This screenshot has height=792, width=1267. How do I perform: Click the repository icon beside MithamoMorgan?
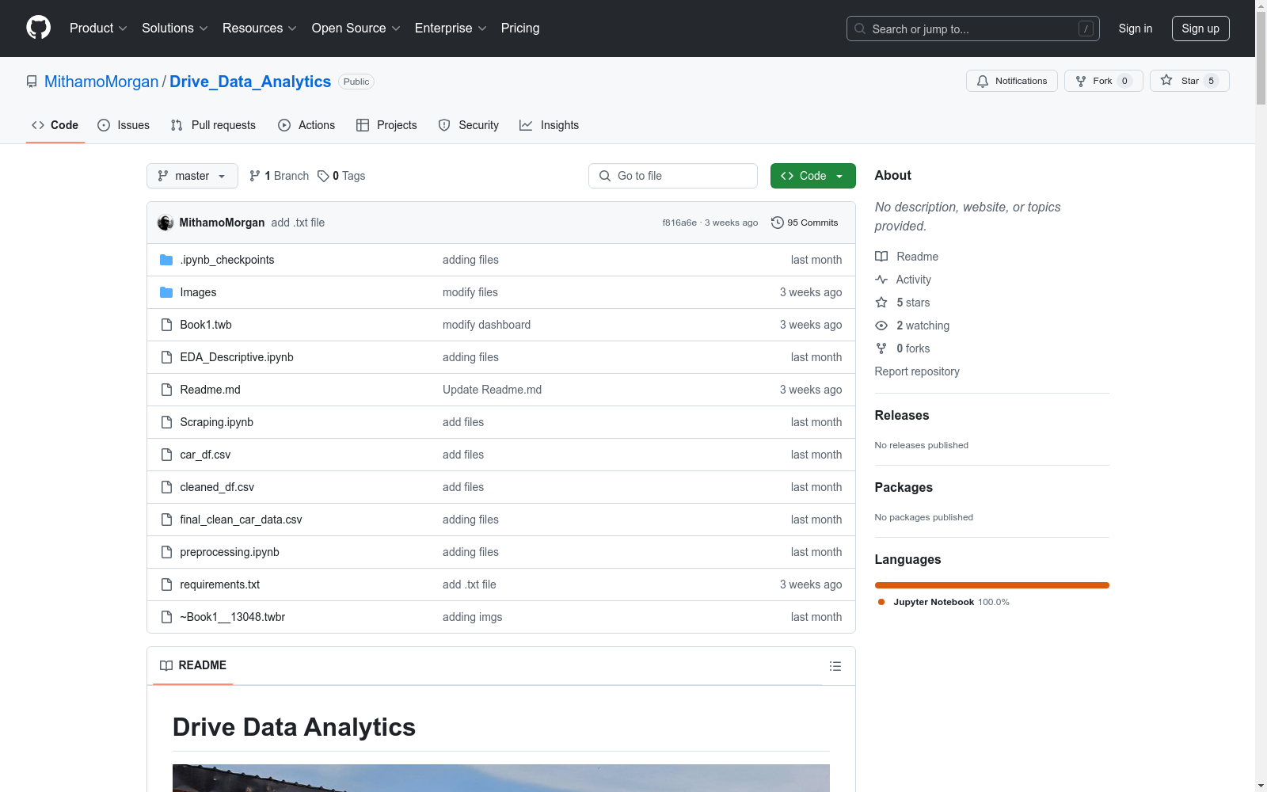pyautogui.click(x=32, y=82)
